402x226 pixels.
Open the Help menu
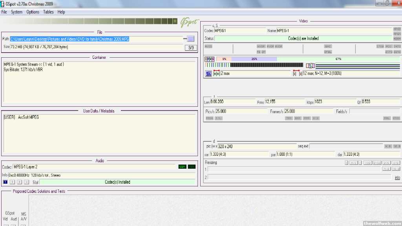click(61, 12)
